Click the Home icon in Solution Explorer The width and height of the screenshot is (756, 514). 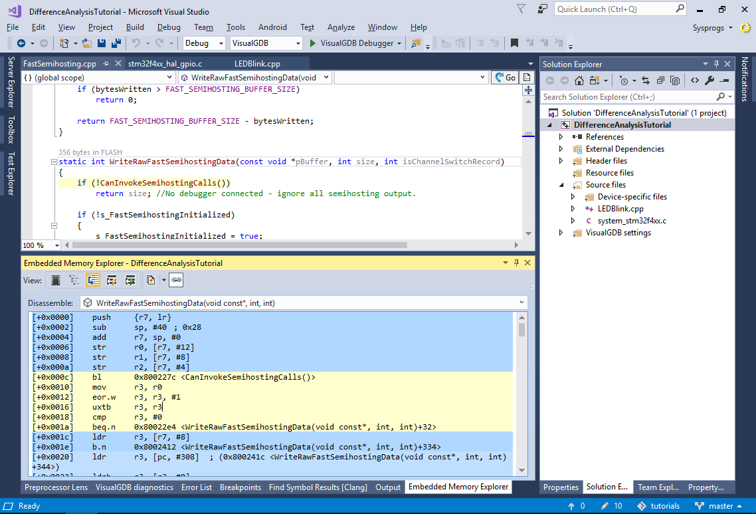point(579,80)
